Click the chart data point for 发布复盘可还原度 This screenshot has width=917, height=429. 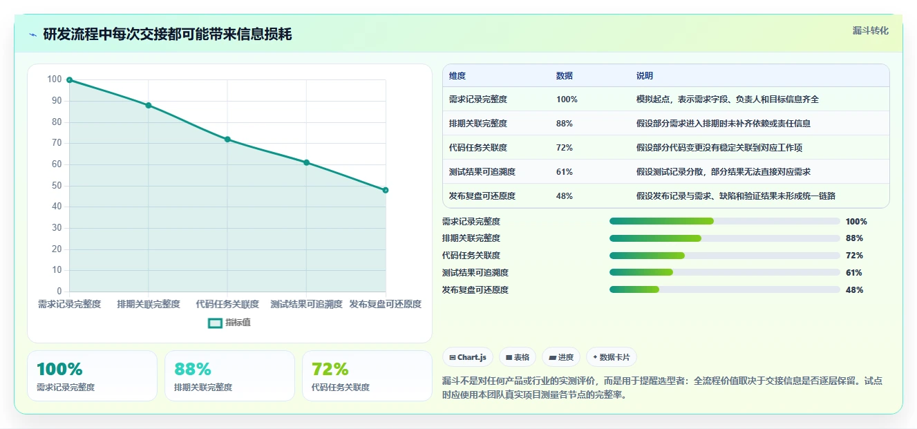(x=386, y=190)
